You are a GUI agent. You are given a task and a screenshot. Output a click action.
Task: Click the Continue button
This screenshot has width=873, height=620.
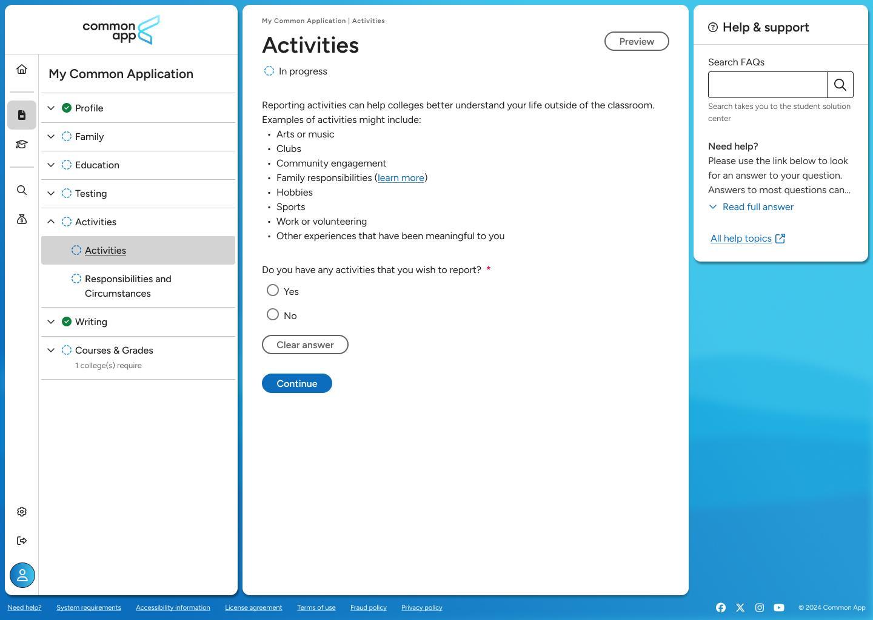(x=297, y=383)
